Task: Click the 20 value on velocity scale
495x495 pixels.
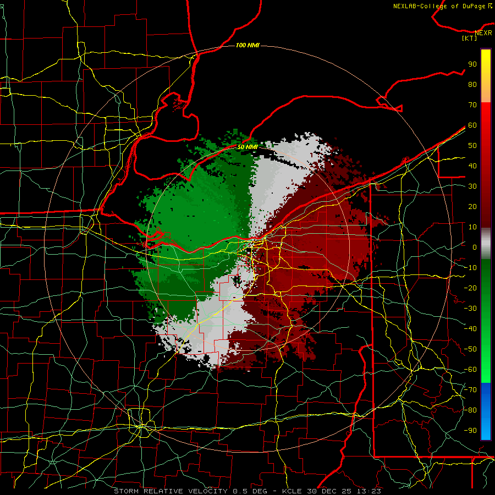Action: pyautogui.click(x=472, y=206)
